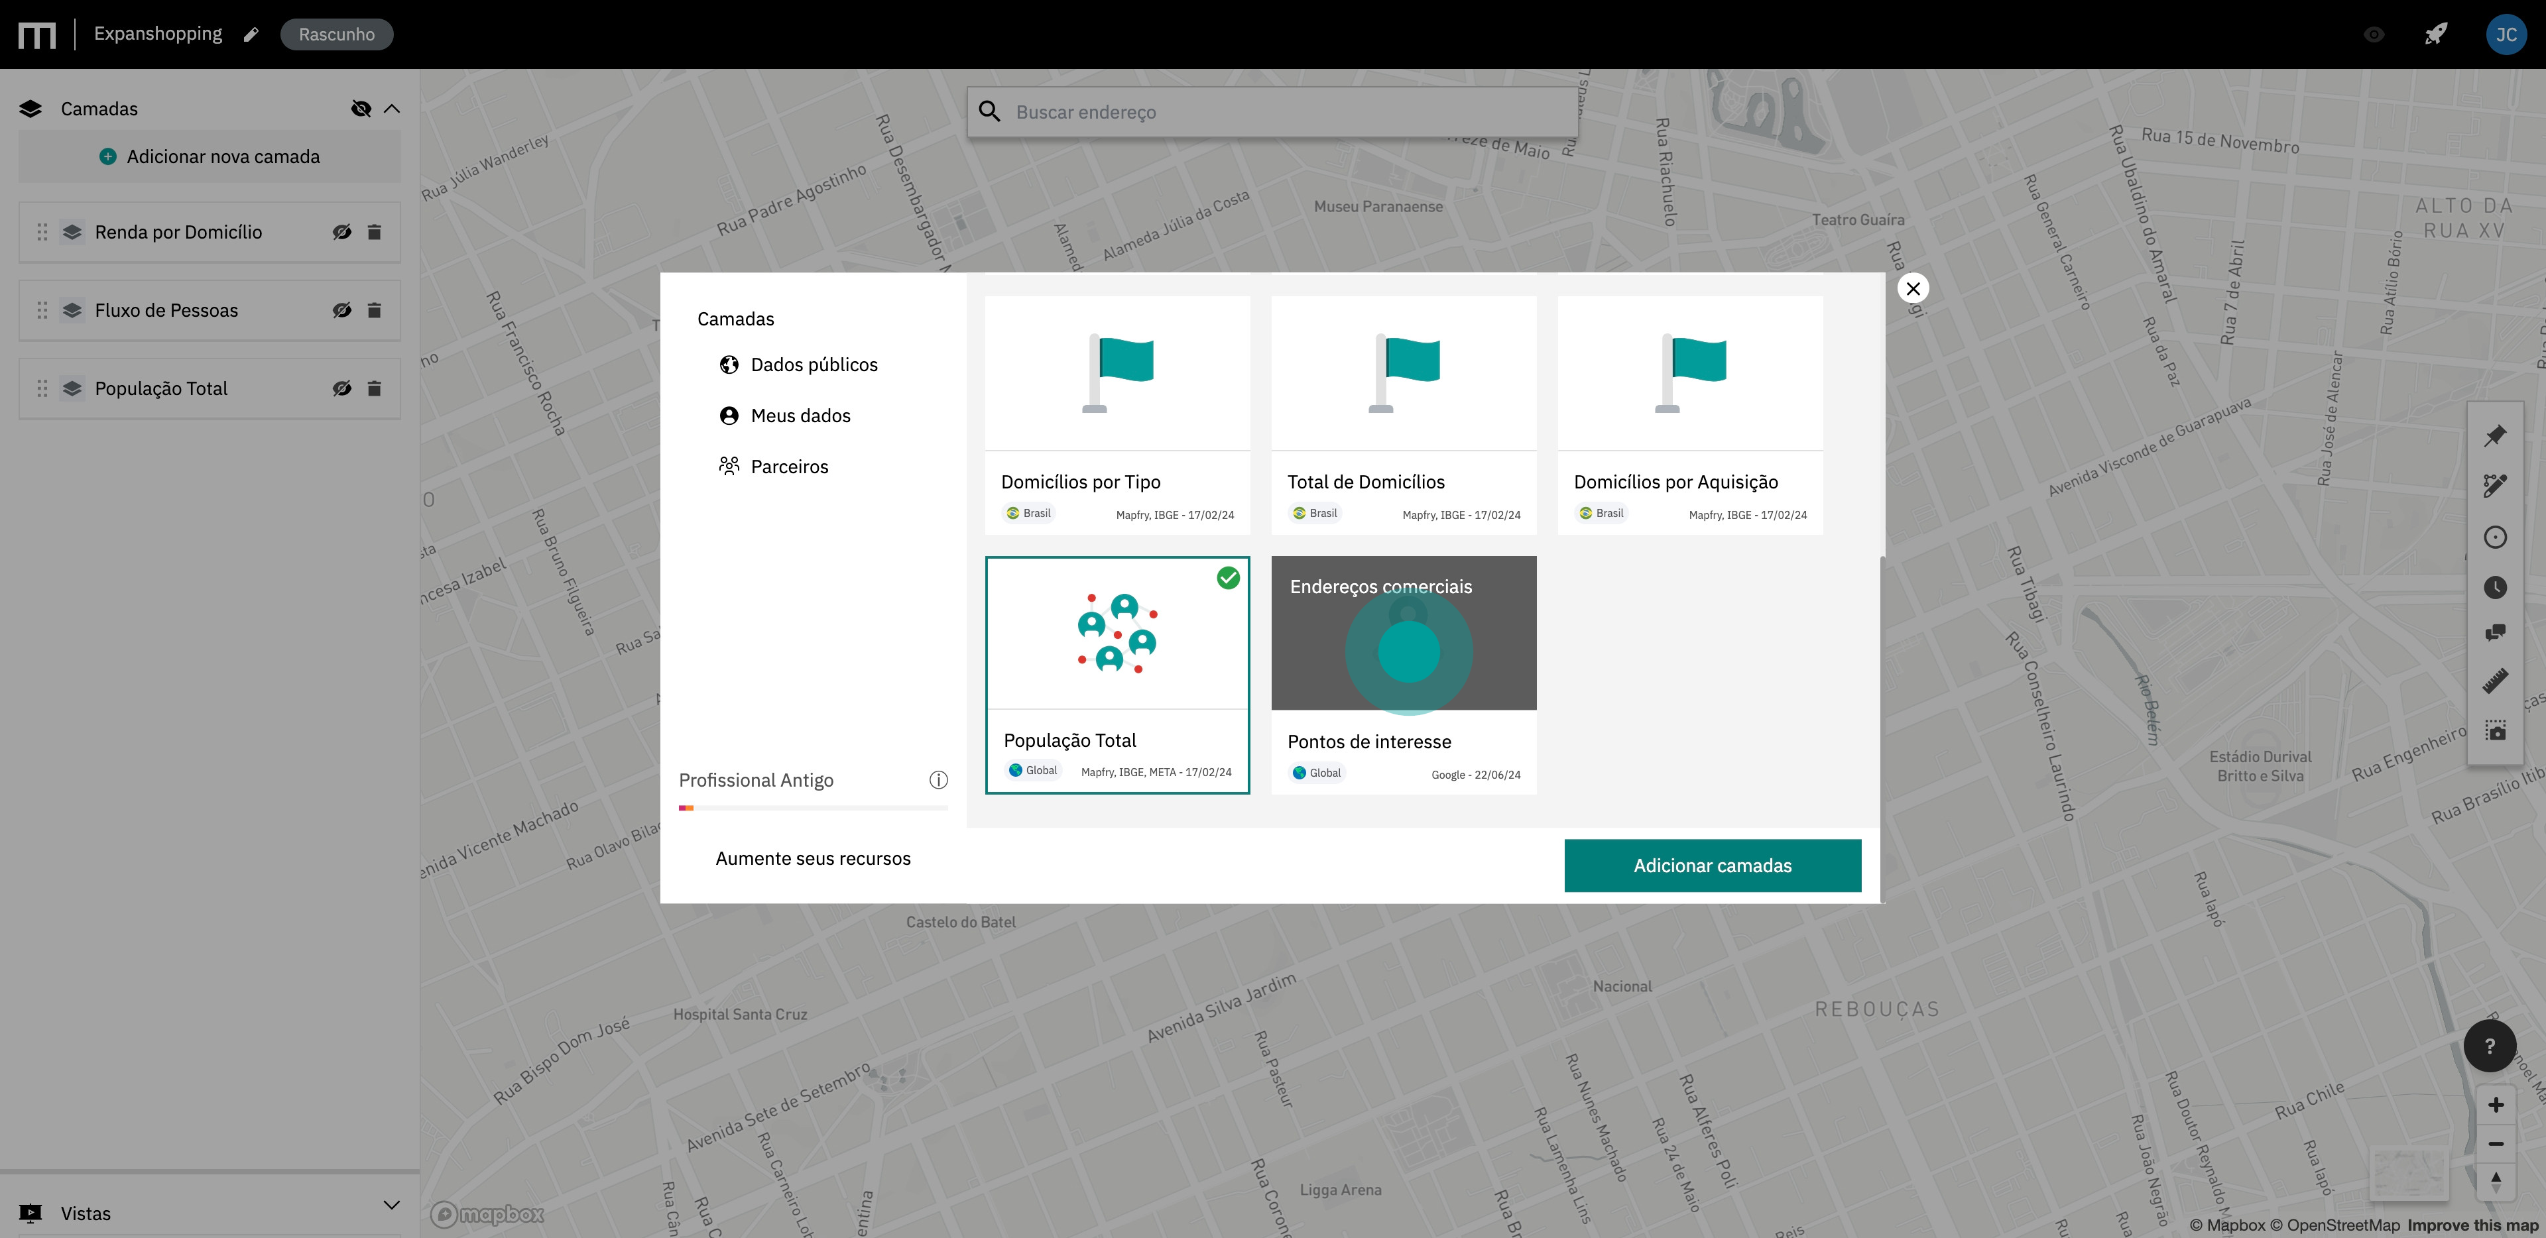The height and width of the screenshot is (1238, 2546).
Task: Toggle visibility of População Total layer
Action: pos(342,388)
